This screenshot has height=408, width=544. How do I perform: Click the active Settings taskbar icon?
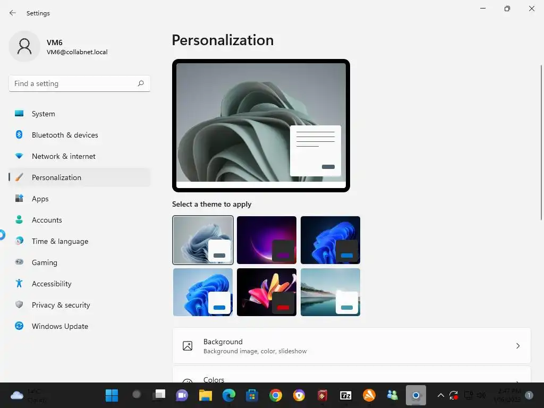(x=415, y=395)
